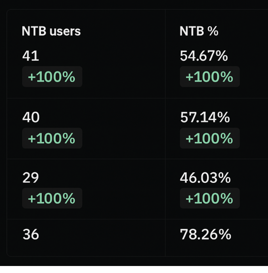Select the NTB users value 41

click(x=31, y=56)
